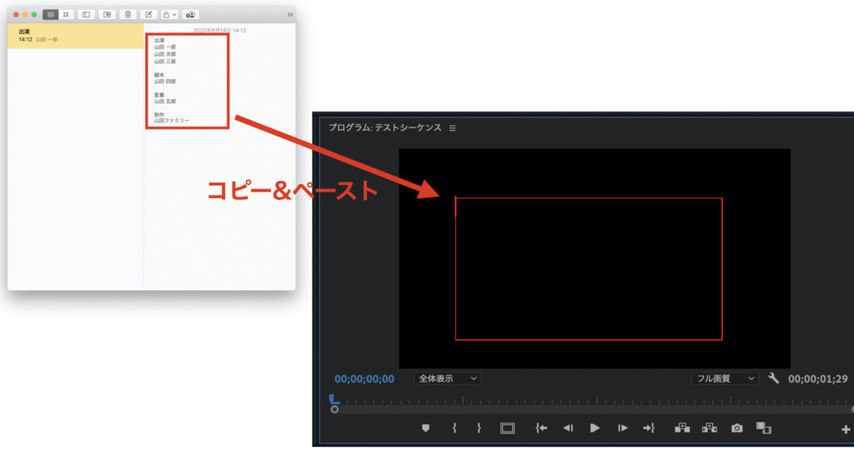Click the Lift button icon
Screen dimensions: 854x451
[x=682, y=428]
